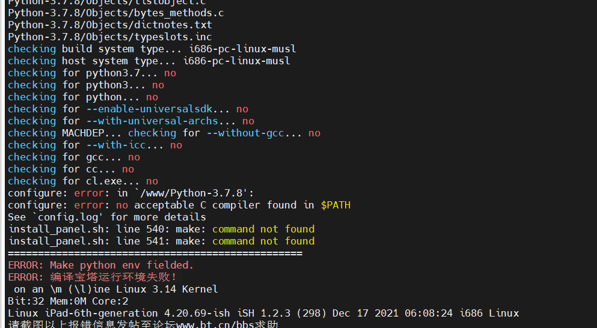The height and width of the screenshot is (328, 597).
Task: Click the 'Linux iPad-6th-generation' kernel info line
Action: (x=263, y=313)
